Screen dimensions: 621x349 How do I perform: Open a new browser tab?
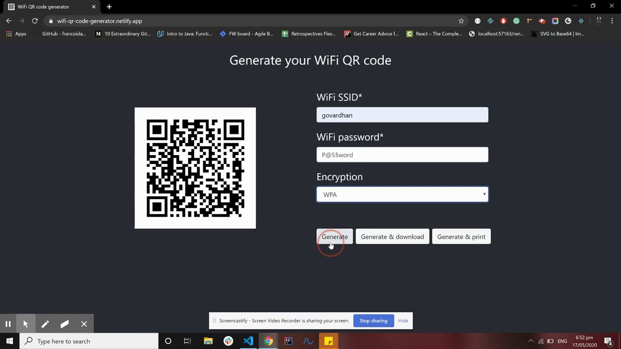(x=109, y=7)
